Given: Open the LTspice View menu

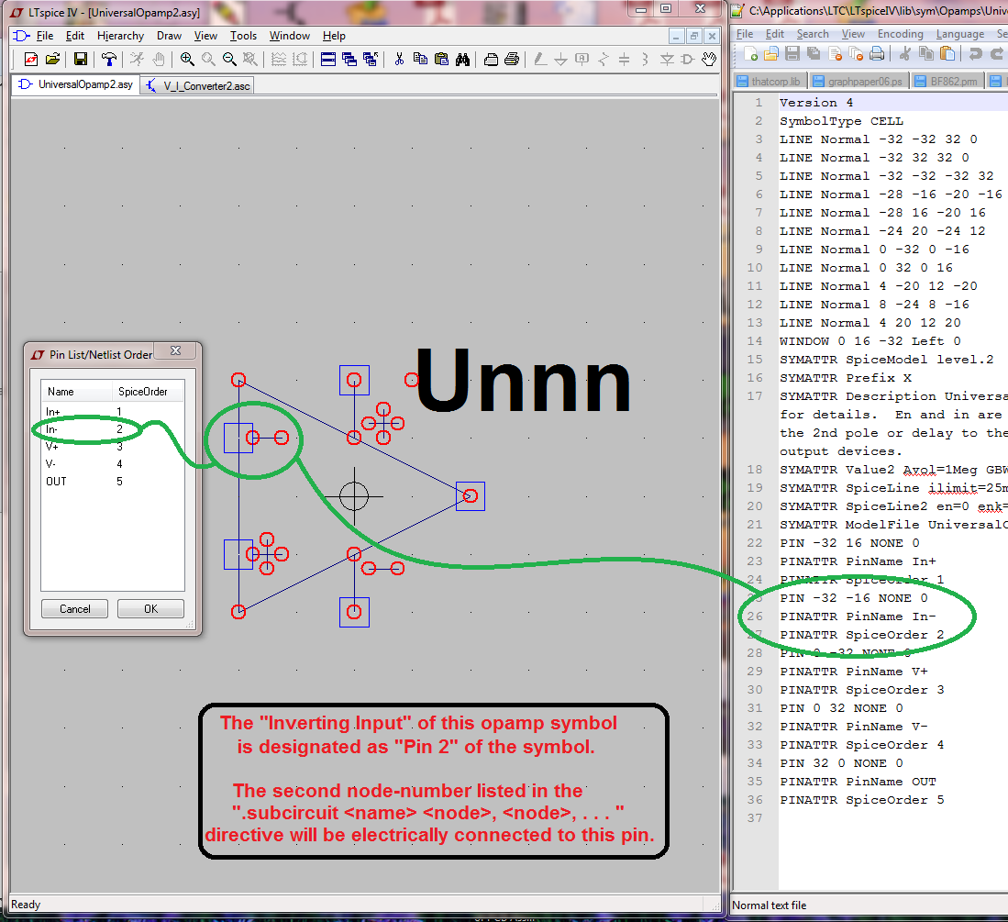Looking at the screenshot, I should (x=205, y=36).
